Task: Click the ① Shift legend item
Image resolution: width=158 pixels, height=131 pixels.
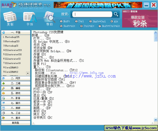Action: click(65, 21)
